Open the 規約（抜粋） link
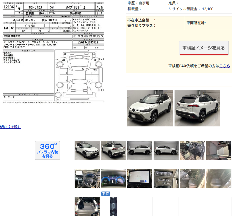232x216 pixels. (10, 127)
